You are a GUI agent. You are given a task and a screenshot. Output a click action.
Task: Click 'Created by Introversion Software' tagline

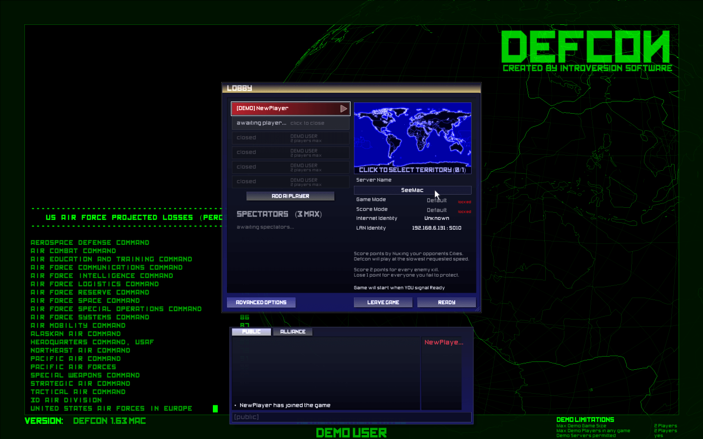pyautogui.click(x=587, y=68)
